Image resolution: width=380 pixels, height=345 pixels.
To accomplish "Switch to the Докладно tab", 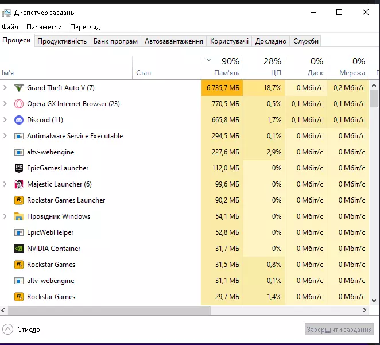I will [x=271, y=41].
